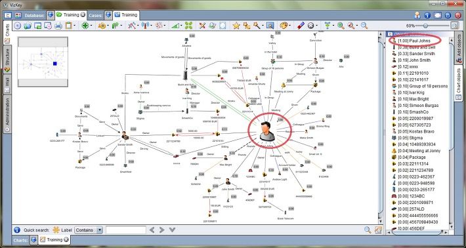Image resolution: width=466 pixels, height=248 pixels.
Task: Select the Training case tab
Action: pos(126,15)
